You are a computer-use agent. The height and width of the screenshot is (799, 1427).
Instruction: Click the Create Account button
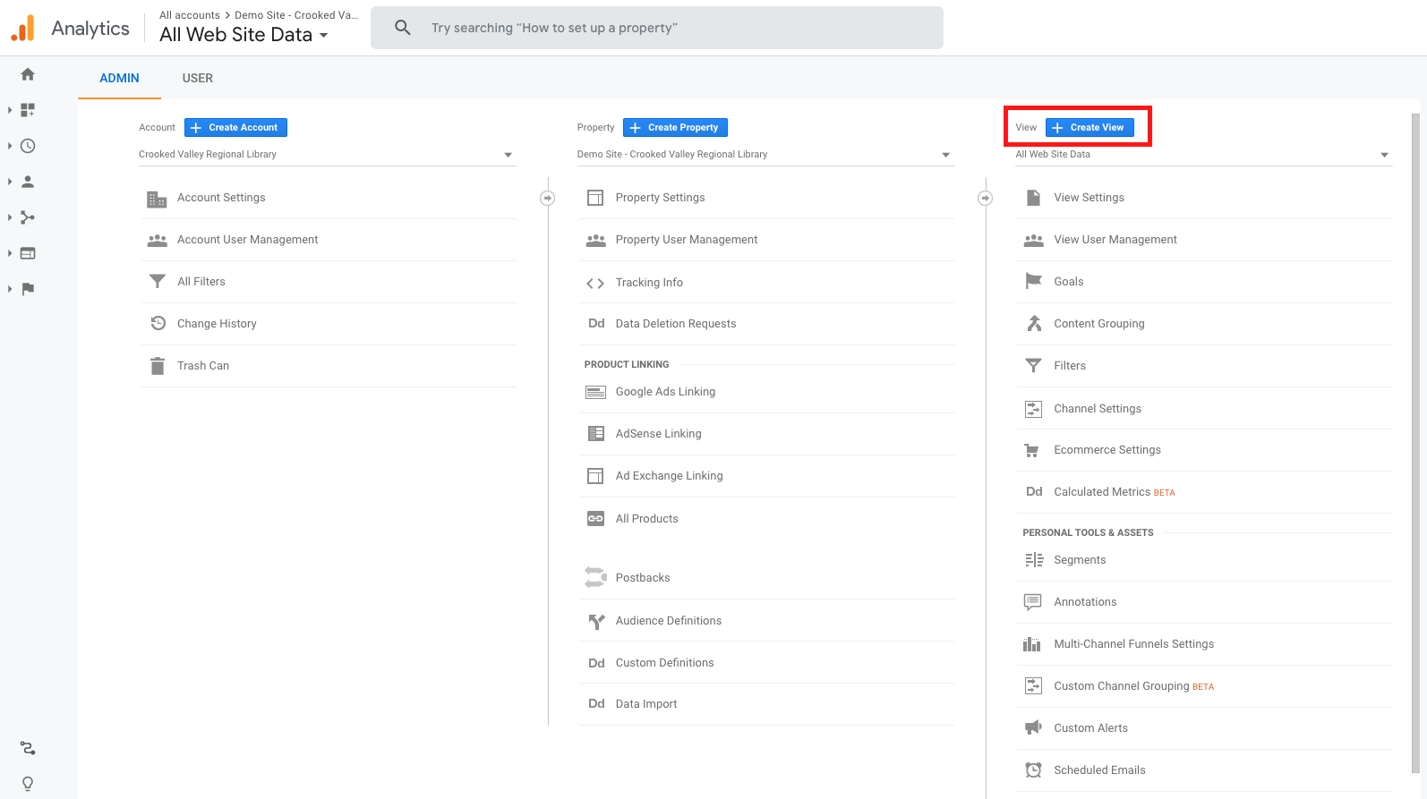click(x=235, y=128)
